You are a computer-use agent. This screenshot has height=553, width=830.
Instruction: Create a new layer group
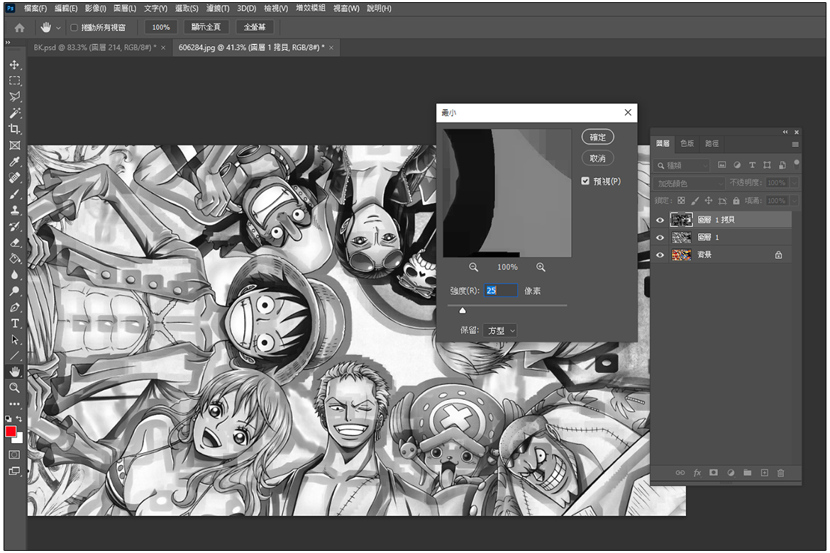pos(748,473)
